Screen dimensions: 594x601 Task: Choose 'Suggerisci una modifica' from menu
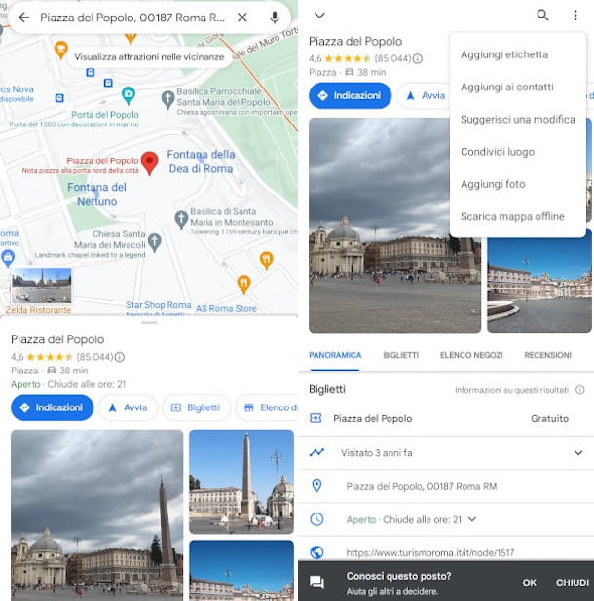[518, 120]
